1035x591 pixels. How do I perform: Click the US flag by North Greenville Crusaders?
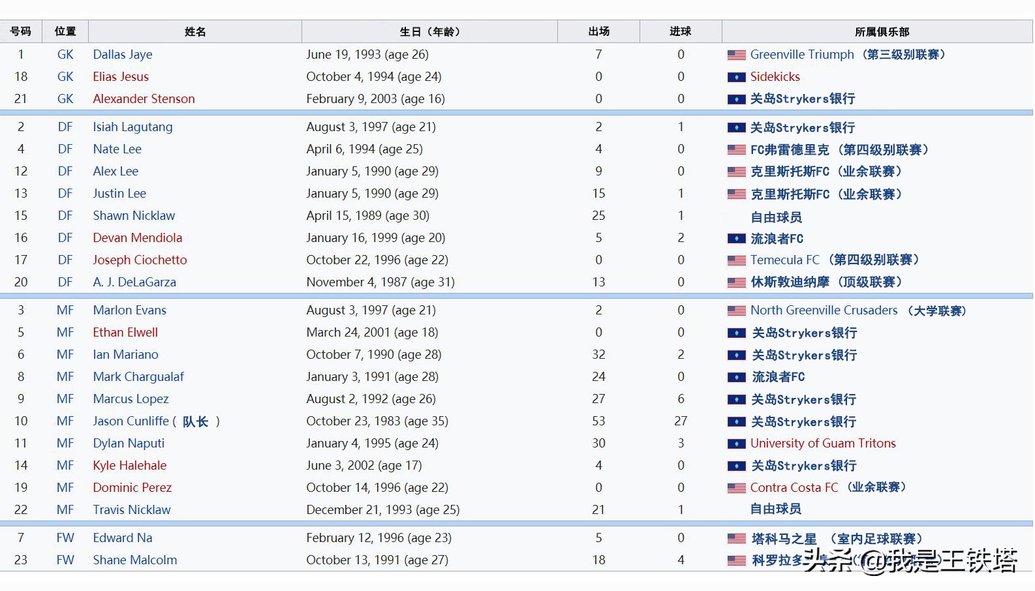(736, 311)
